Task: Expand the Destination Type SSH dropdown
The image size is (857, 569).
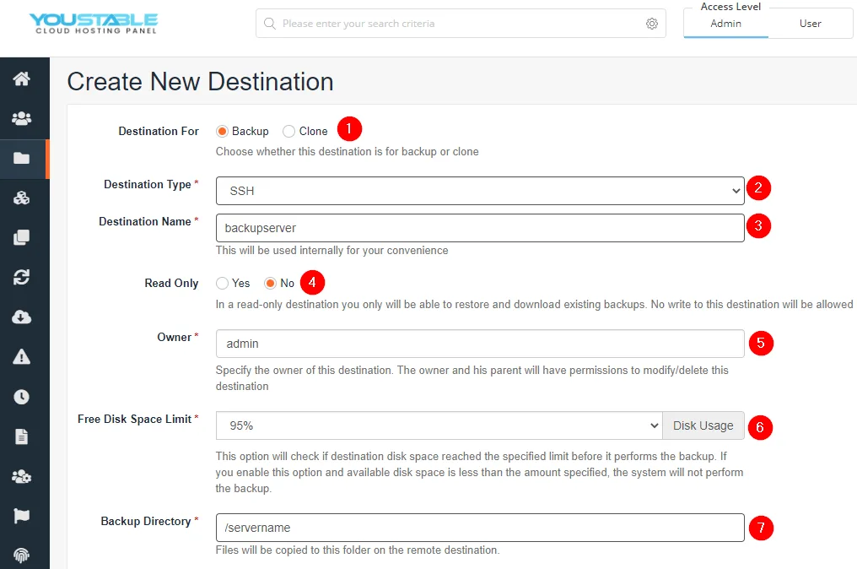Action: point(480,191)
